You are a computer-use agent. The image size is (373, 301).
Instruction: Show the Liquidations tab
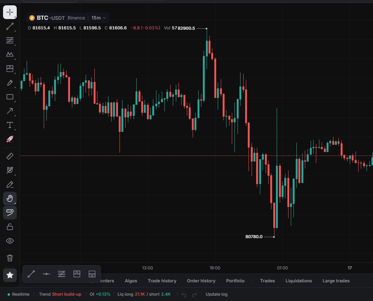(299, 281)
